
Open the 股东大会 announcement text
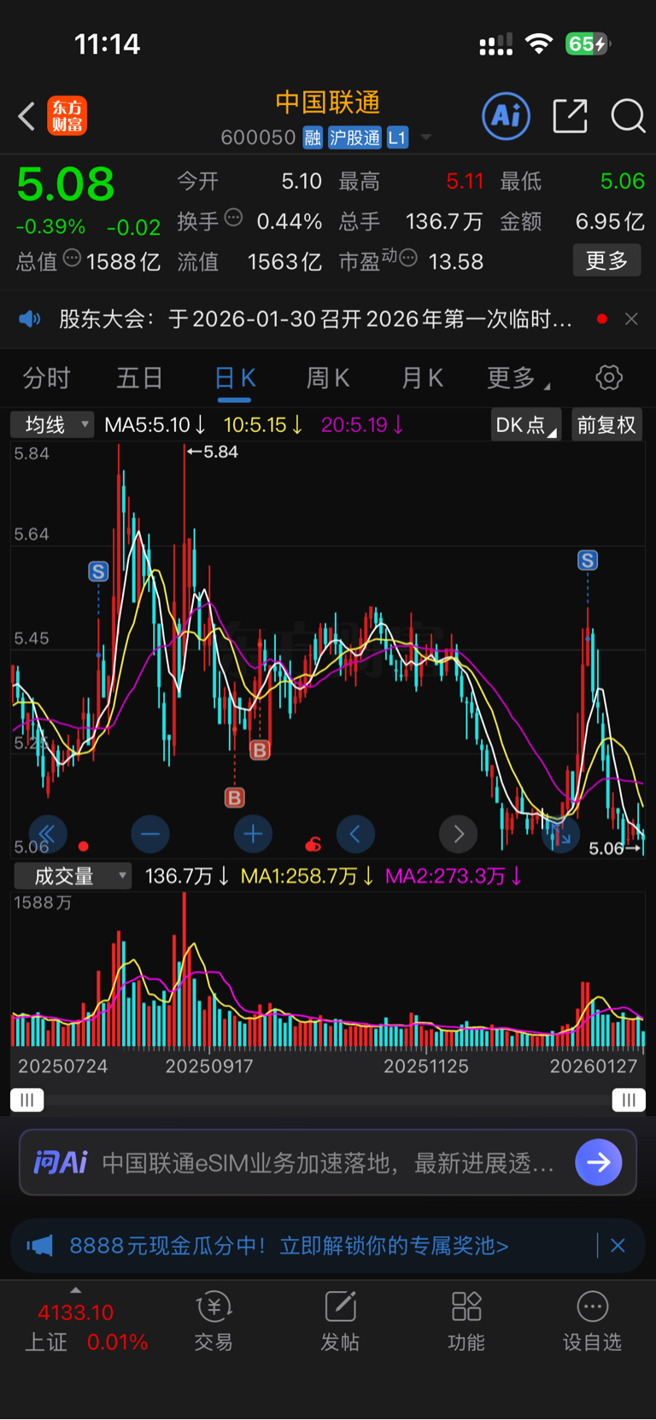coord(316,319)
